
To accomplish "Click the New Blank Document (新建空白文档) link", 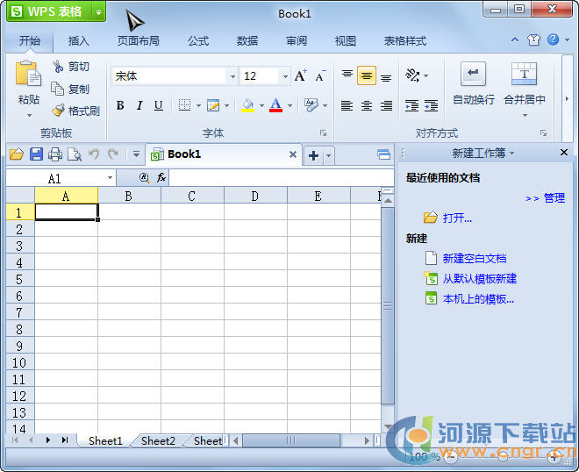I will (474, 258).
